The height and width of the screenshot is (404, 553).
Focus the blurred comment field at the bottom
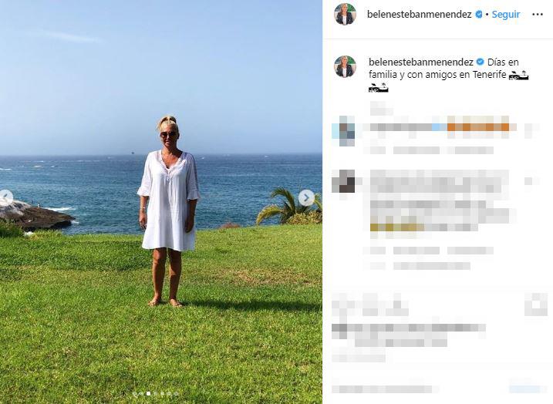coord(384,389)
